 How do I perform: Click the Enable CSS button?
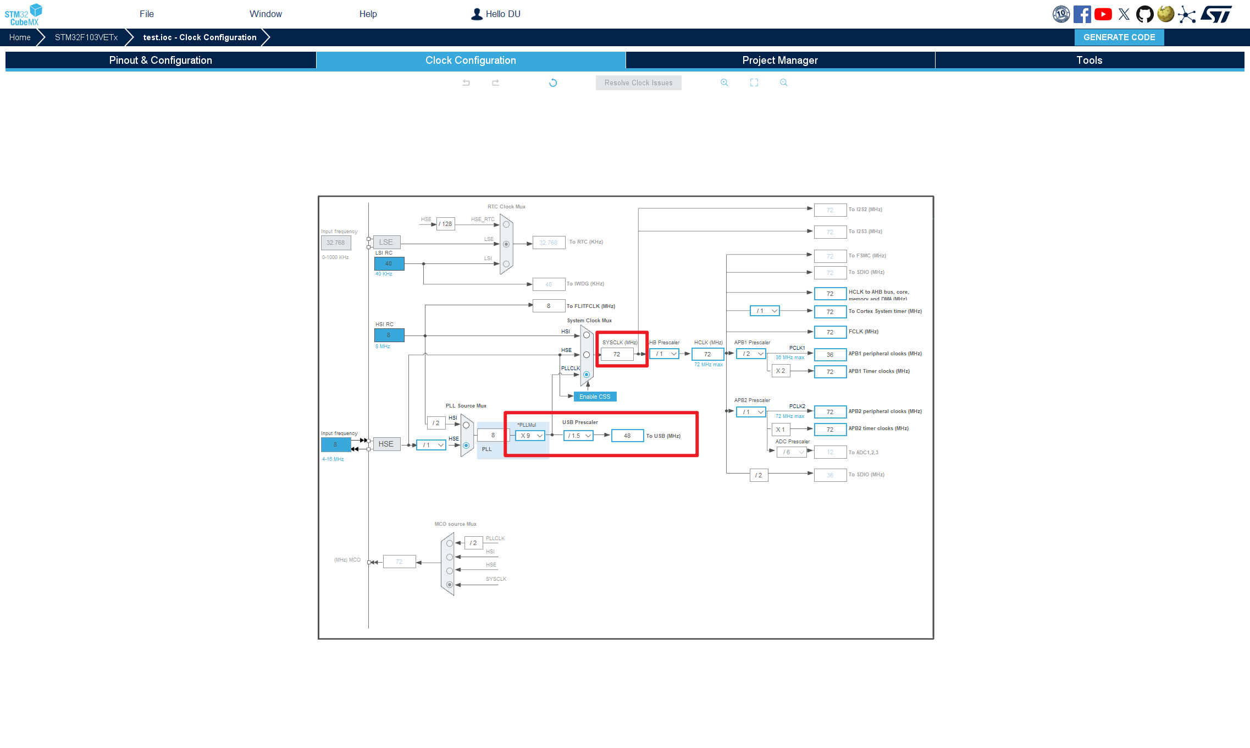594,396
